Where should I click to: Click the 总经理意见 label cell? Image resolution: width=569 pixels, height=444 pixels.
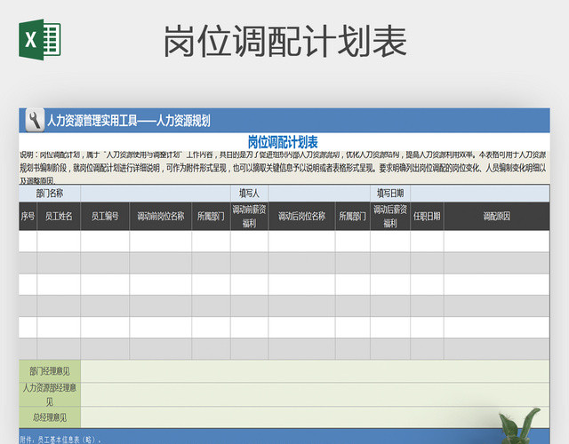point(50,417)
